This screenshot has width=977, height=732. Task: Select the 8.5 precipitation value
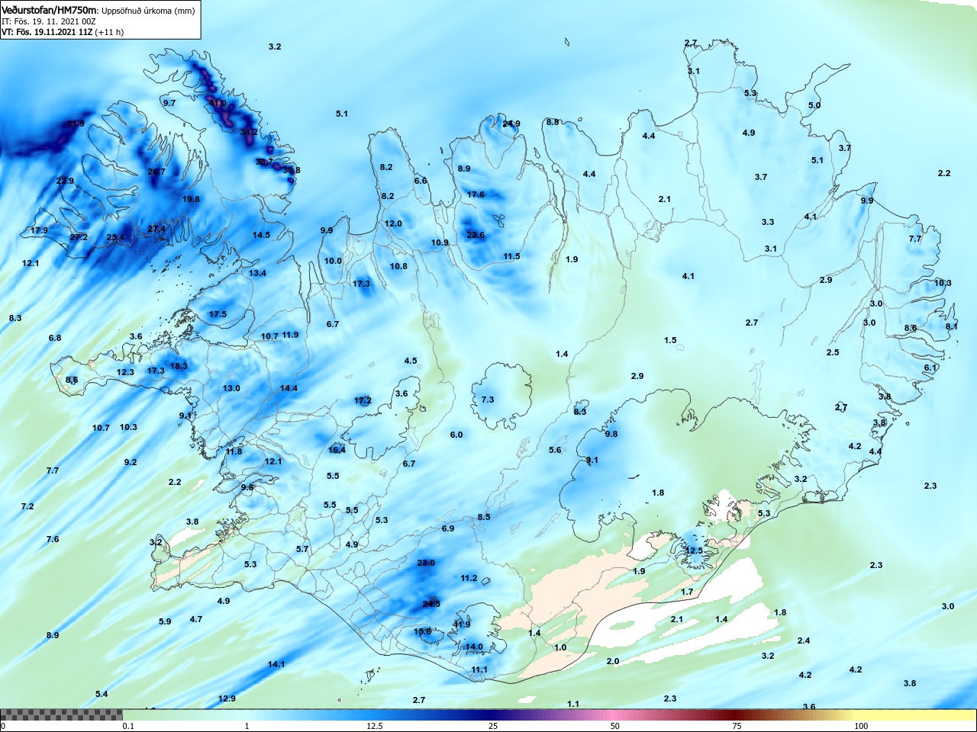484,517
